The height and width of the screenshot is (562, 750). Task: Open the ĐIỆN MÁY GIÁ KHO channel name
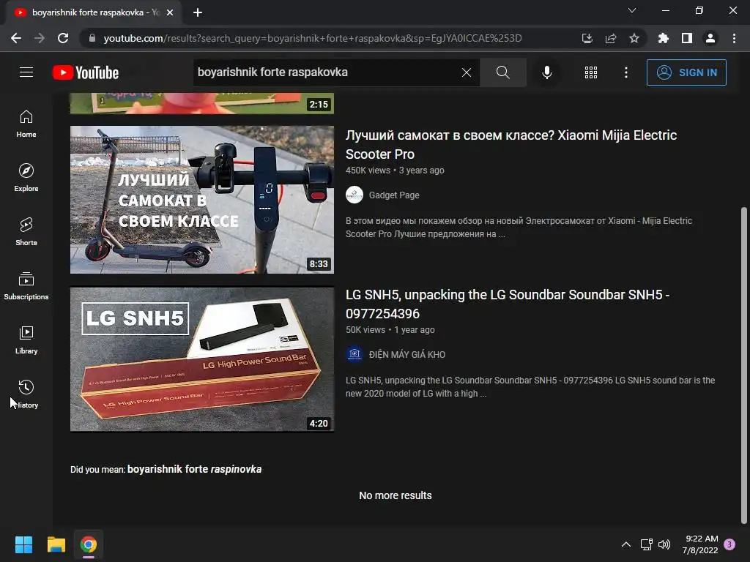pyautogui.click(x=407, y=355)
